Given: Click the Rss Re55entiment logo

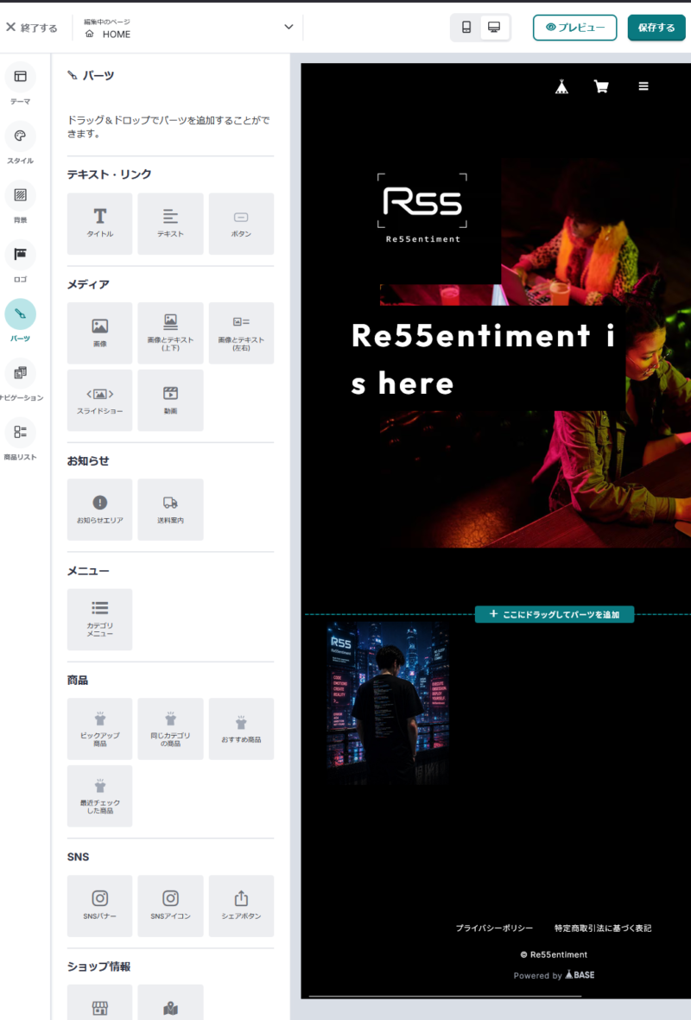Looking at the screenshot, I should [x=422, y=208].
